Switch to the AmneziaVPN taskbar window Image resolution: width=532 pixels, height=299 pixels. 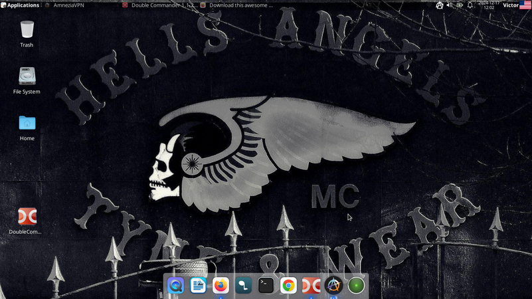coord(65,5)
